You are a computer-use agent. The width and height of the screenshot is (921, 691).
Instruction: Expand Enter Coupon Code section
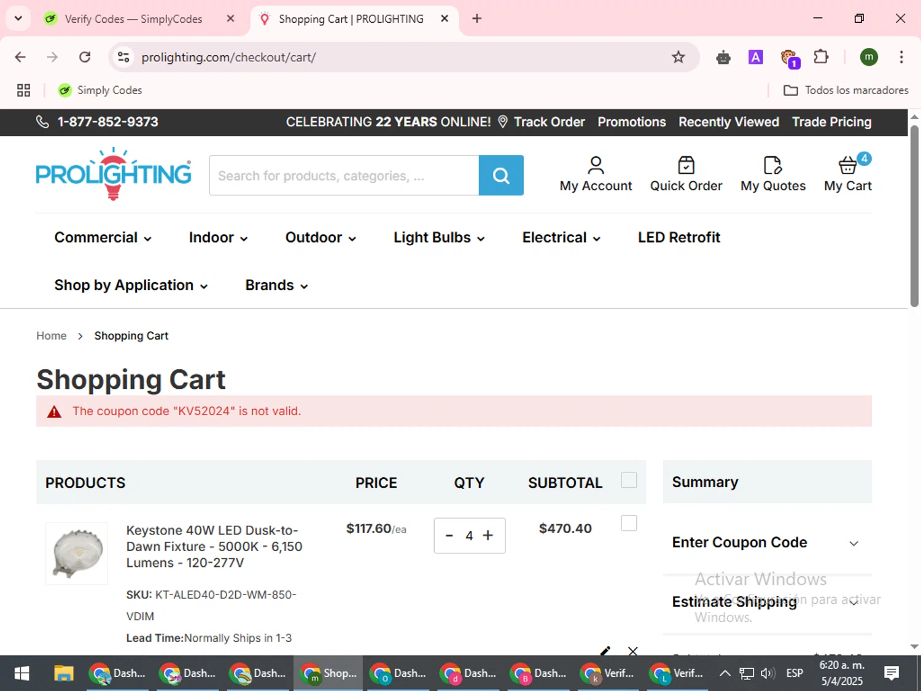(x=767, y=543)
